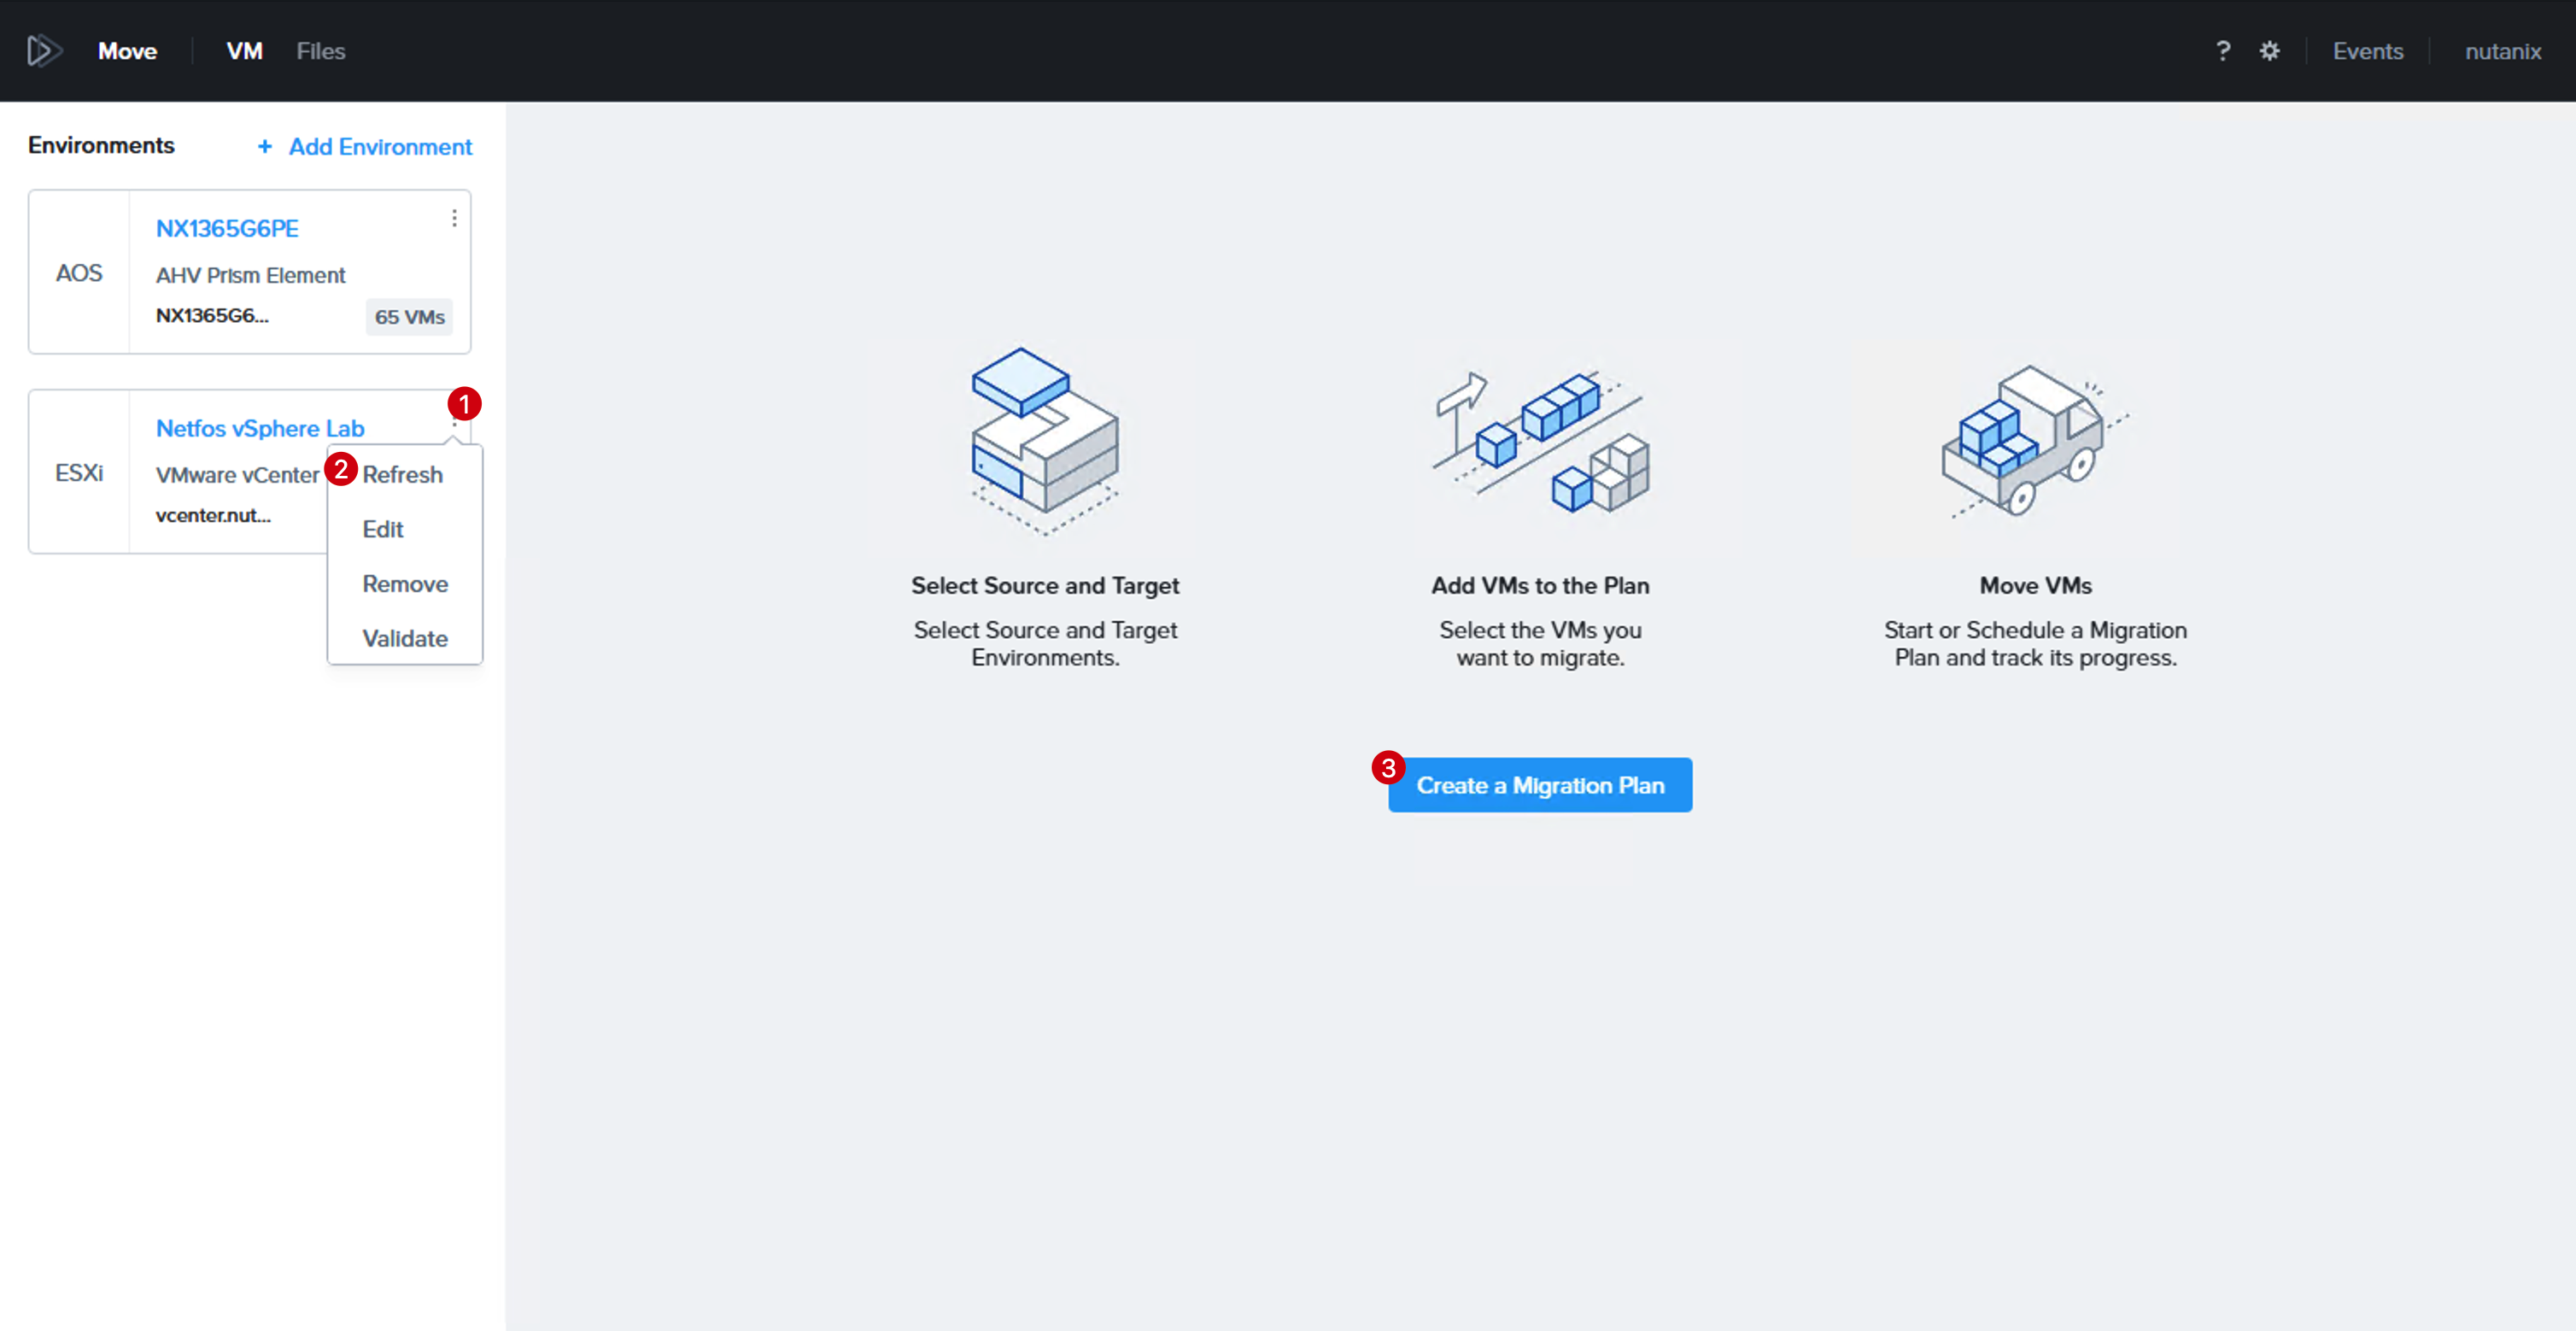Open the NX1365G6PE environment link
This screenshot has height=1331, width=2576.
[x=227, y=228]
